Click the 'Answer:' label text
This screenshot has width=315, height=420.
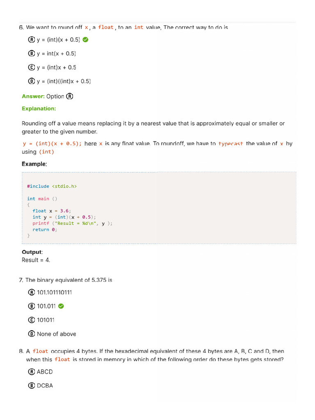33,96
